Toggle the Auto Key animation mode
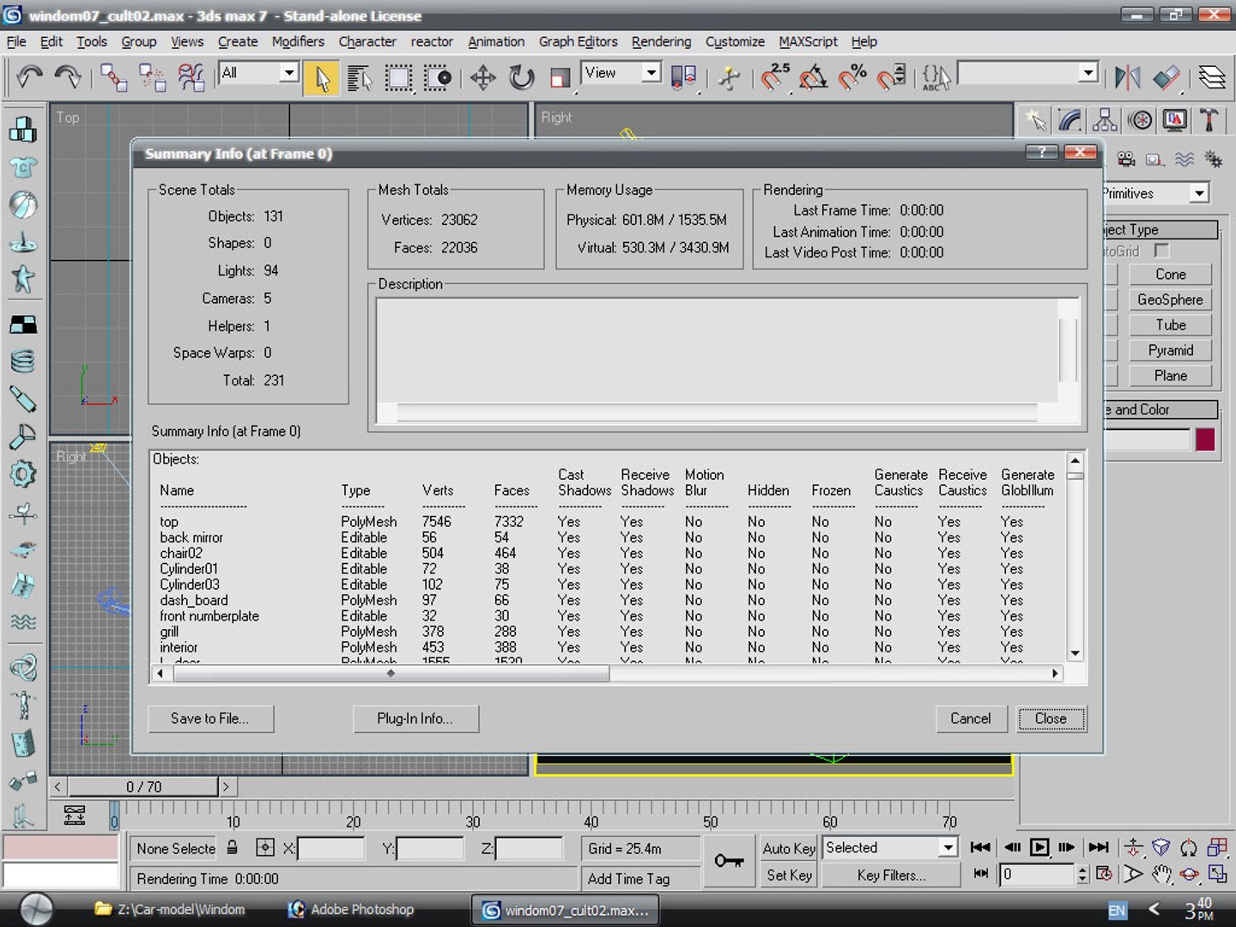 (789, 848)
